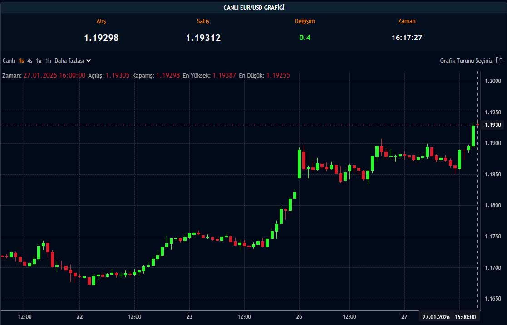Click the CANLI EUR/USD GRAFİĞİ title
507x325 pixels.
point(253,6)
